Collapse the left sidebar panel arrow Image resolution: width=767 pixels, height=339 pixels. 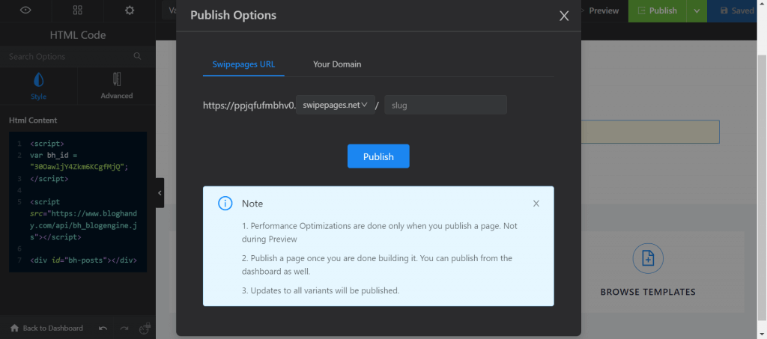pos(160,193)
